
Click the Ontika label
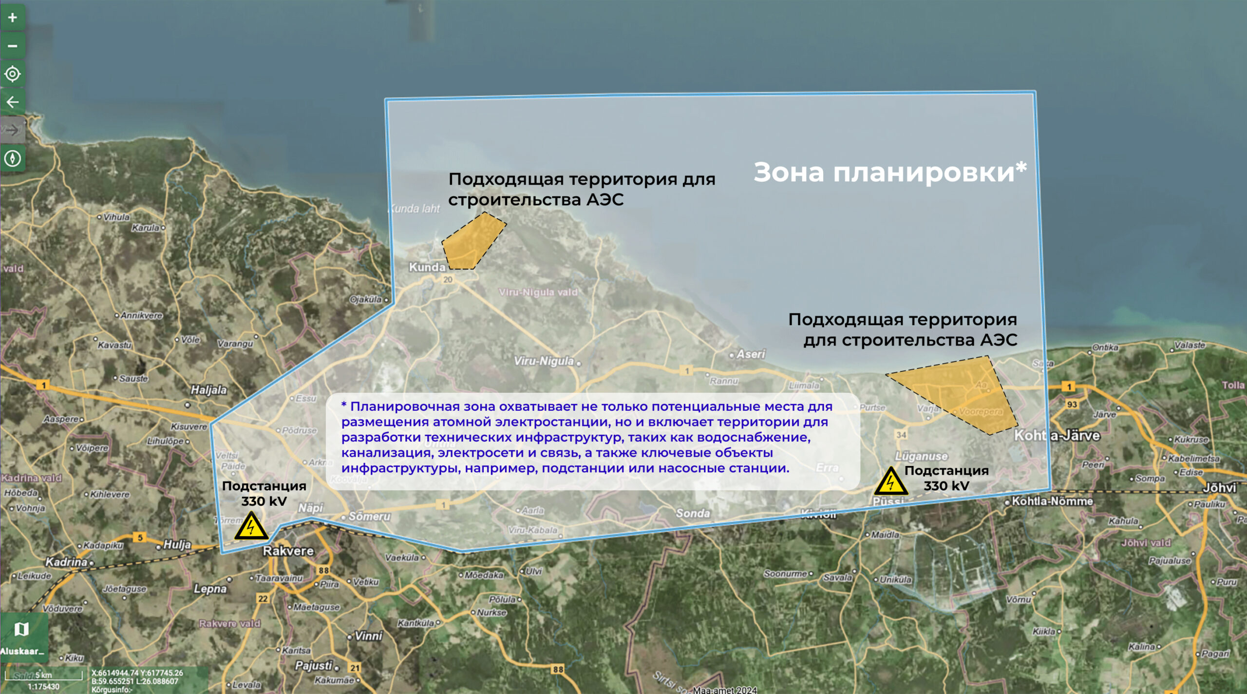point(1105,347)
